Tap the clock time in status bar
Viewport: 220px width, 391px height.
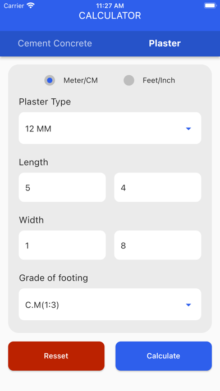point(110,6)
